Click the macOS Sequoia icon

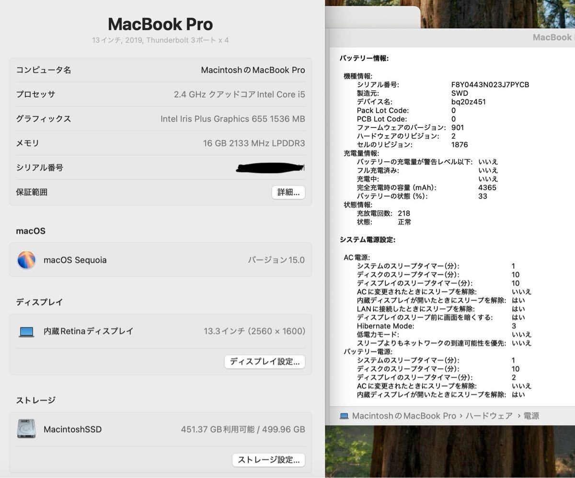point(26,260)
